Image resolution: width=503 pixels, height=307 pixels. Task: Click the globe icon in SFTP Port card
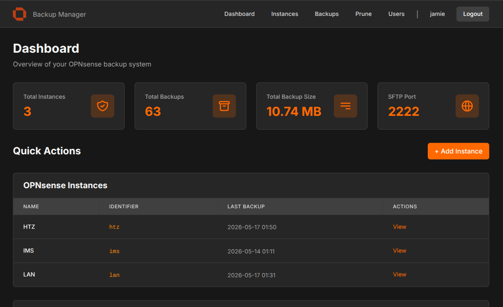click(467, 106)
